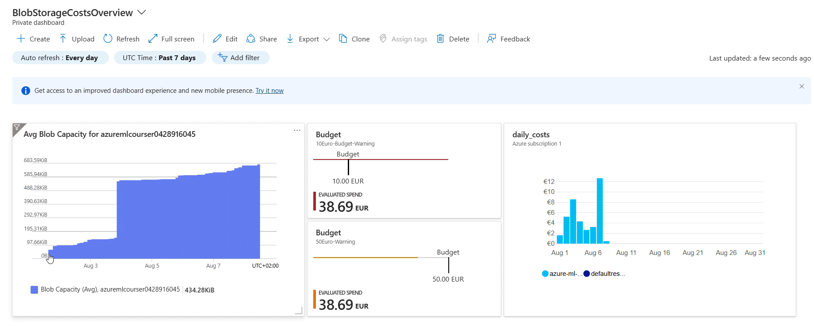Image resolution: width=814 pixels, height=326 pixels.
Task: Click the Share icon
Action: (x=251, y=39)
